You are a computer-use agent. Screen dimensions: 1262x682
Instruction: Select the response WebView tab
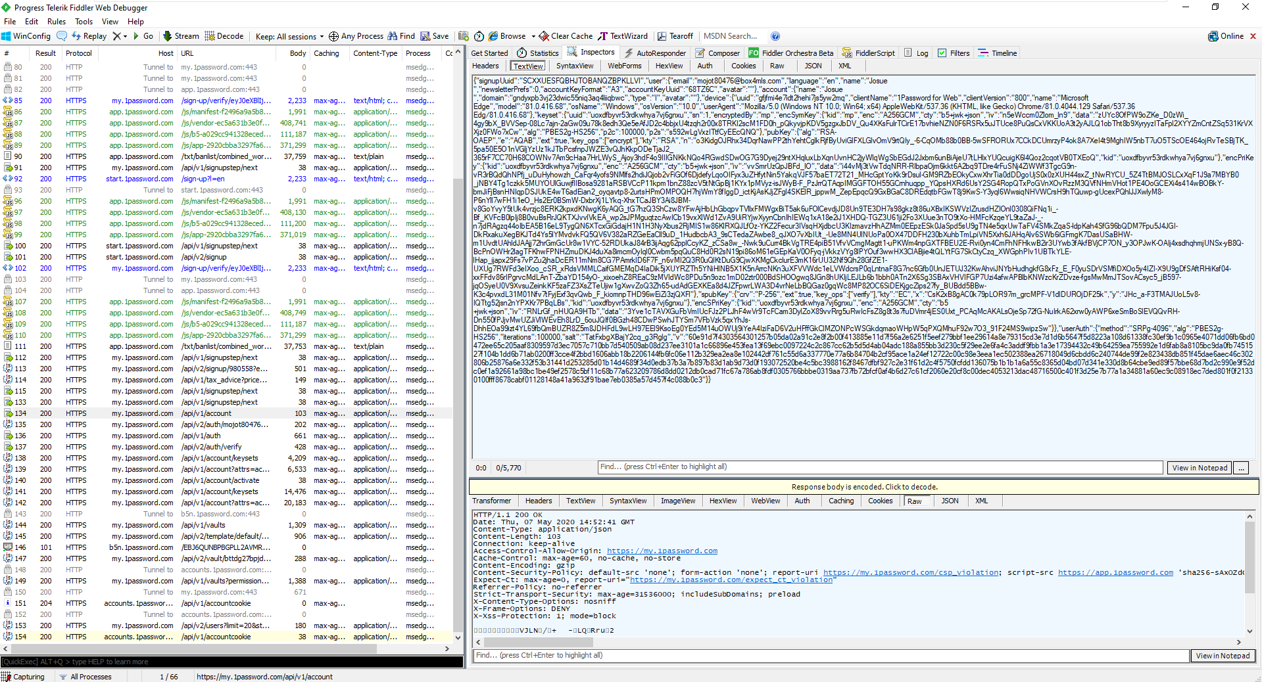point(765,501)
